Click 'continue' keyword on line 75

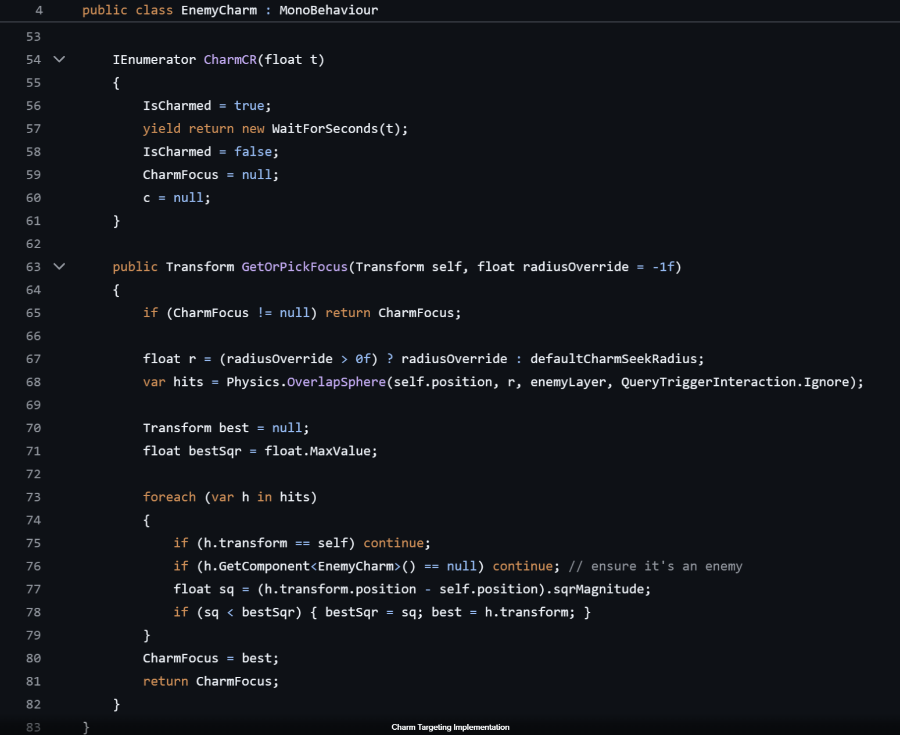(393, 543)
